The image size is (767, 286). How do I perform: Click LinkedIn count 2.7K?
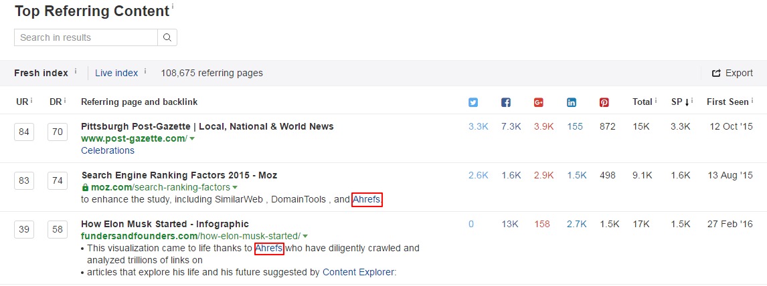click(x=577, y=224)
